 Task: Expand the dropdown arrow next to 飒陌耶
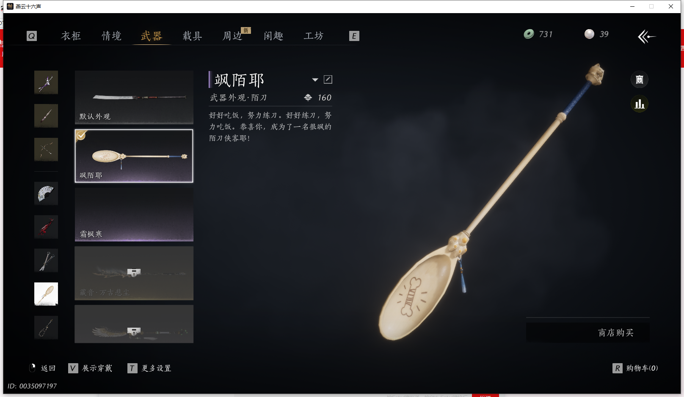(315, 80)
